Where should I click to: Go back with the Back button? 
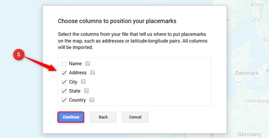[103, 117]
